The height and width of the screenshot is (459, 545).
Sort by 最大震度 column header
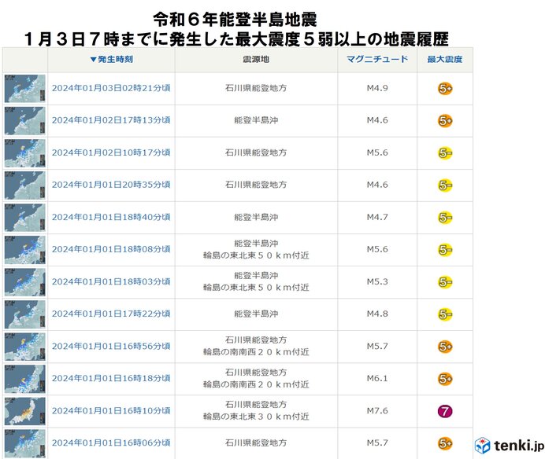[444, 59]
